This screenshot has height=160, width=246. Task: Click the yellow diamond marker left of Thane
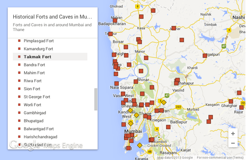coord(136,115)
